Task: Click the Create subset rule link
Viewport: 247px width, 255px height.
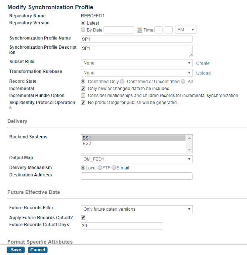Action: click(x=203, y=63)
